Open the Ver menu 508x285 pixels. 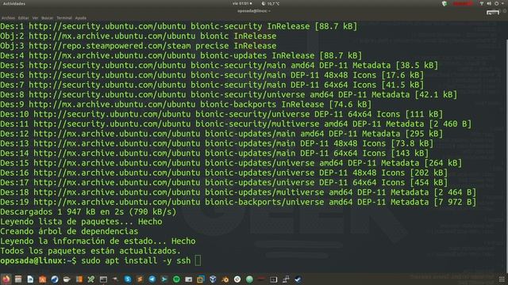pos(35,18)
